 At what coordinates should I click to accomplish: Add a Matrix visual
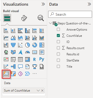click(28, 59)
